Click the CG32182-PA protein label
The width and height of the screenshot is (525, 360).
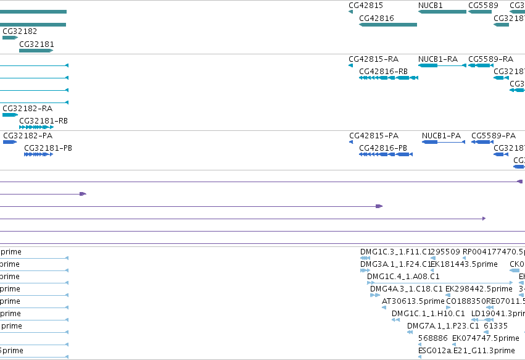tap(28, 136)
